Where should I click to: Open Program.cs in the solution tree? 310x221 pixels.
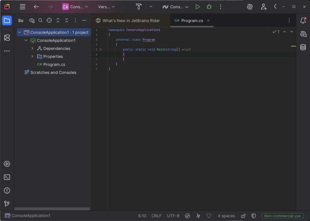click(54, 65)
